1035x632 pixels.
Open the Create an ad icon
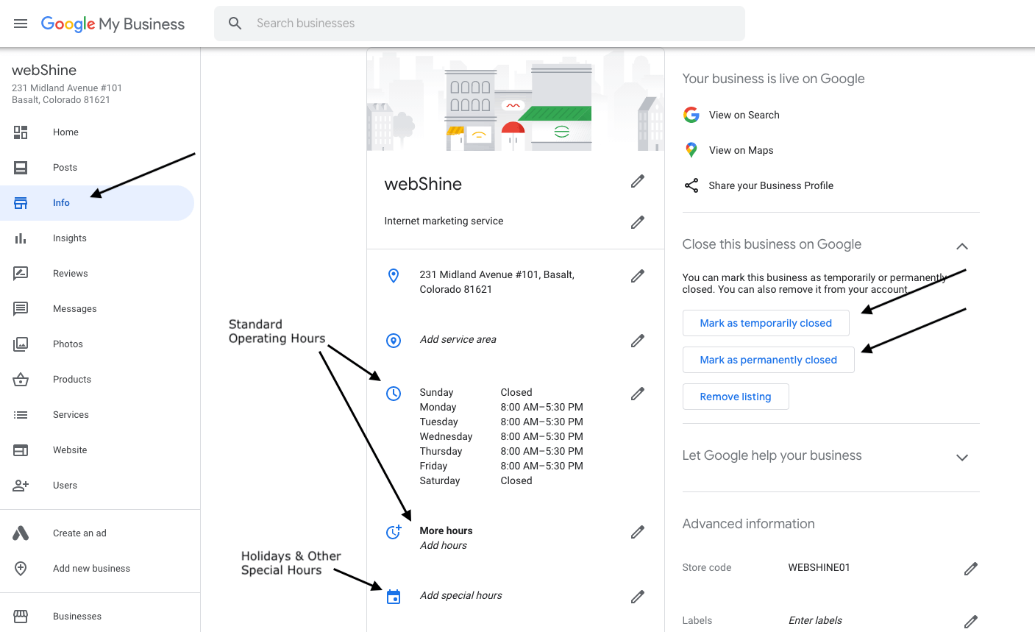[x=20, y=533]
